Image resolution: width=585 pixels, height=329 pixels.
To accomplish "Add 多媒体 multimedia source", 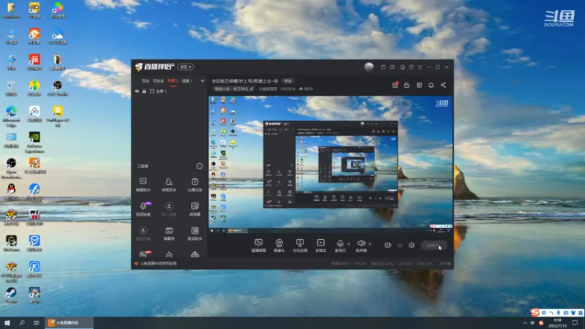I will (x=320, y=246).
